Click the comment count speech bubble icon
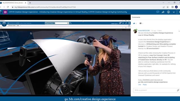Image resolution: width=180 pixels, height=101 pixels. (141, 23)
